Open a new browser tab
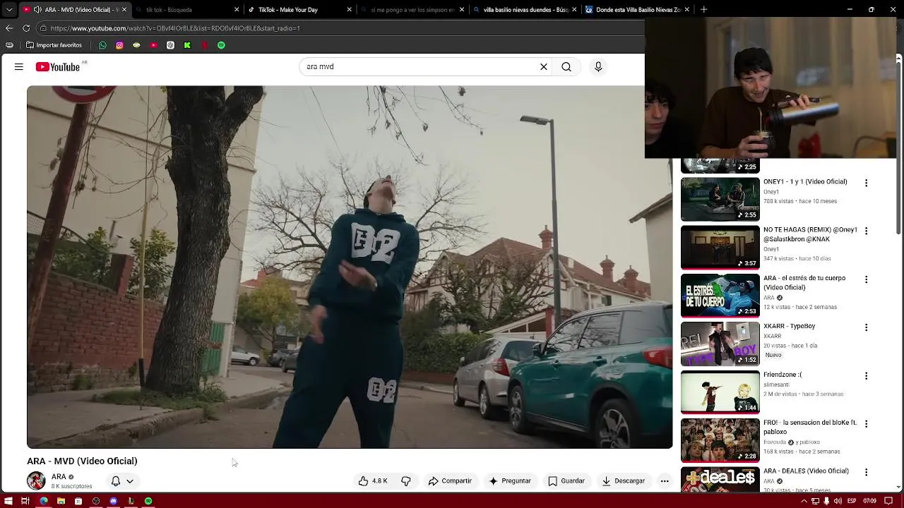904x508 pixels. tap(703, 10)
